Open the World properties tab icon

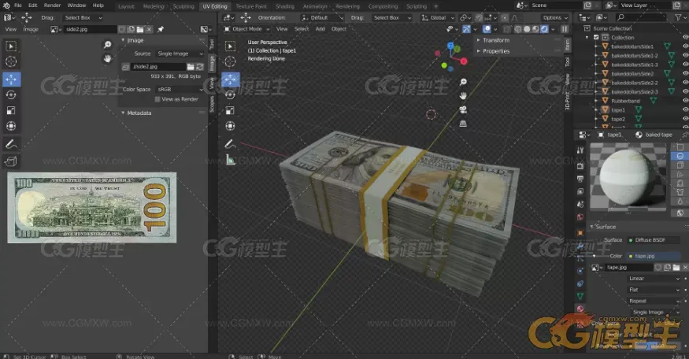coord(580,217)
